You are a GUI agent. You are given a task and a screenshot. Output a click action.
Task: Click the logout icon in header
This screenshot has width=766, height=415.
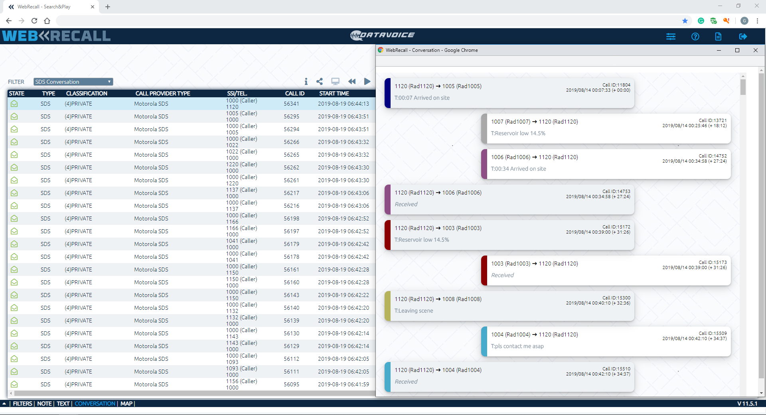tap(742, 37)
